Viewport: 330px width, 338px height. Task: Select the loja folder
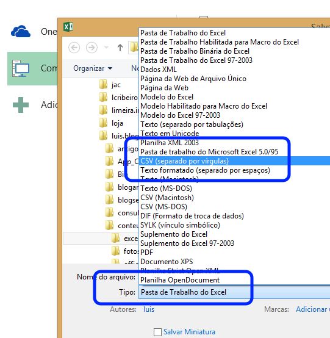tap(111, 123)
